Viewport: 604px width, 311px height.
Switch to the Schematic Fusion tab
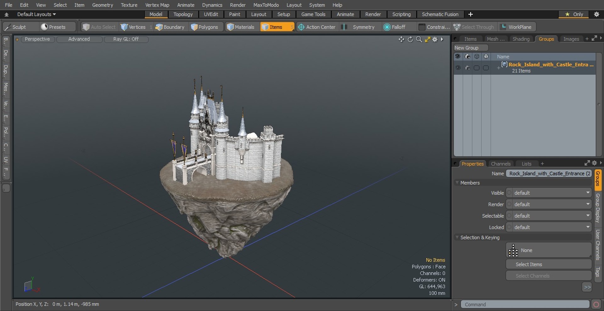coord(440,14)
